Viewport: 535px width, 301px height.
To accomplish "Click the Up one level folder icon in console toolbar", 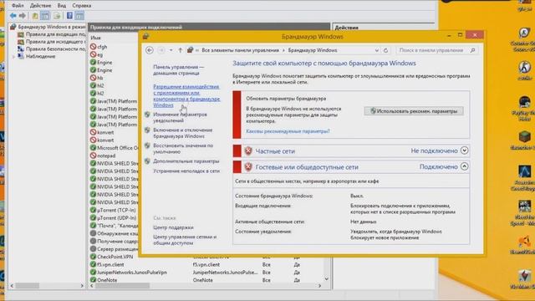I will [x=35, y=16].
